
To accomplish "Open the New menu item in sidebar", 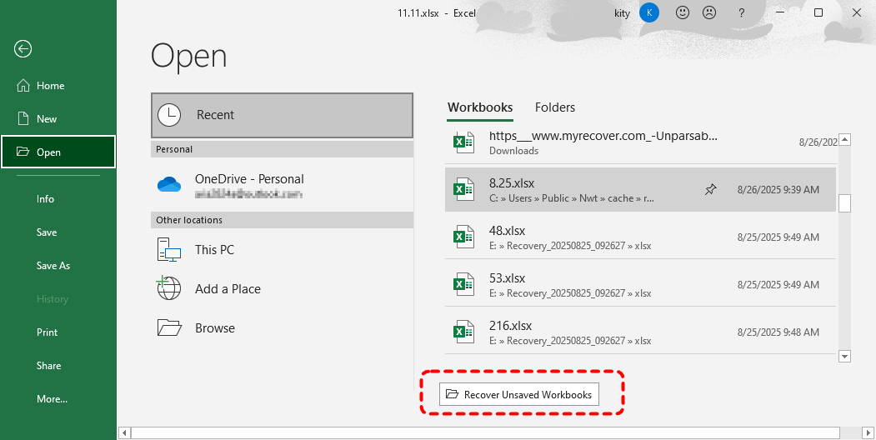I will coord(47,119).
